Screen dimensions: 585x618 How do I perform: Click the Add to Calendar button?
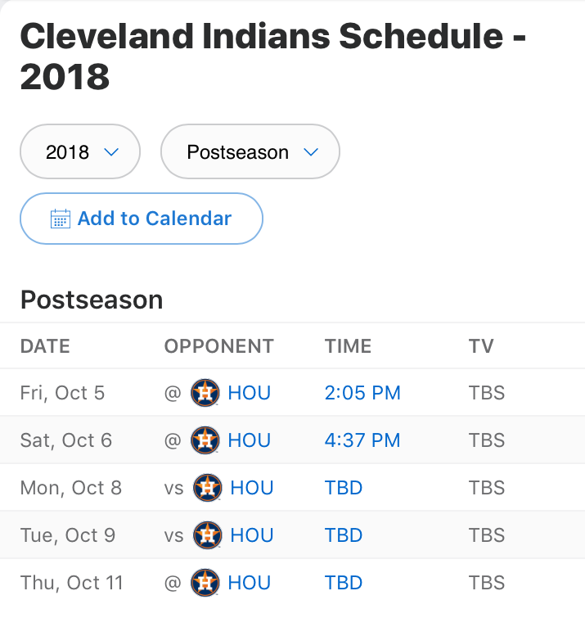click(x=142, y=219)
